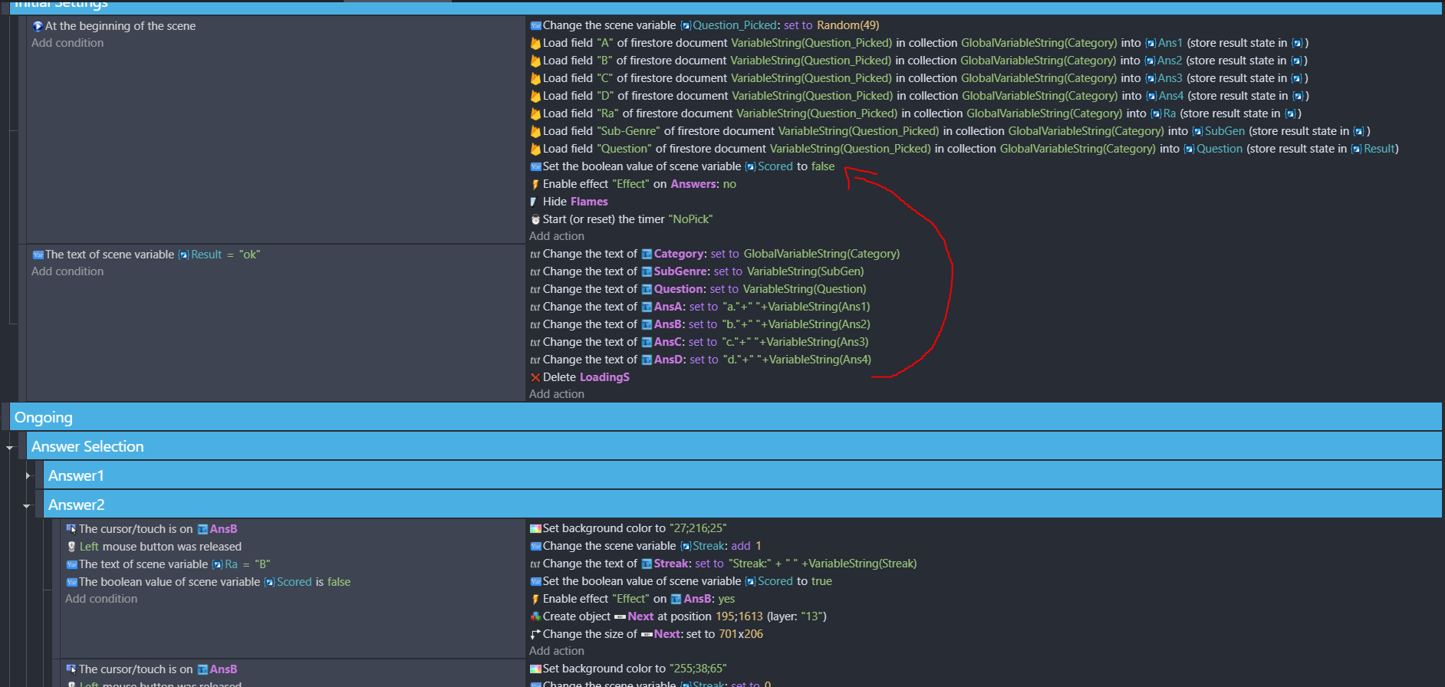Click the red X icon on Delete LoadingS
The width and height of the screenshot is (1445, 687).
click(x=535, y=378)
